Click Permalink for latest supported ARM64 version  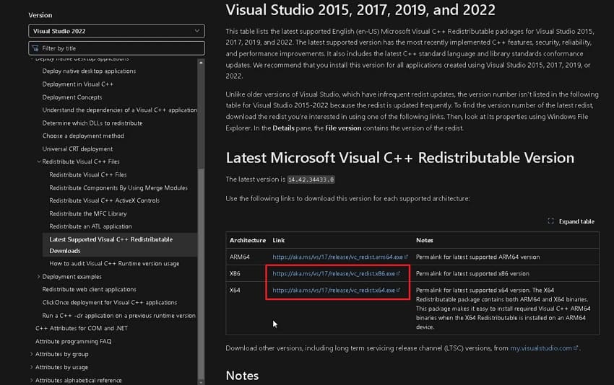[477, 257]
